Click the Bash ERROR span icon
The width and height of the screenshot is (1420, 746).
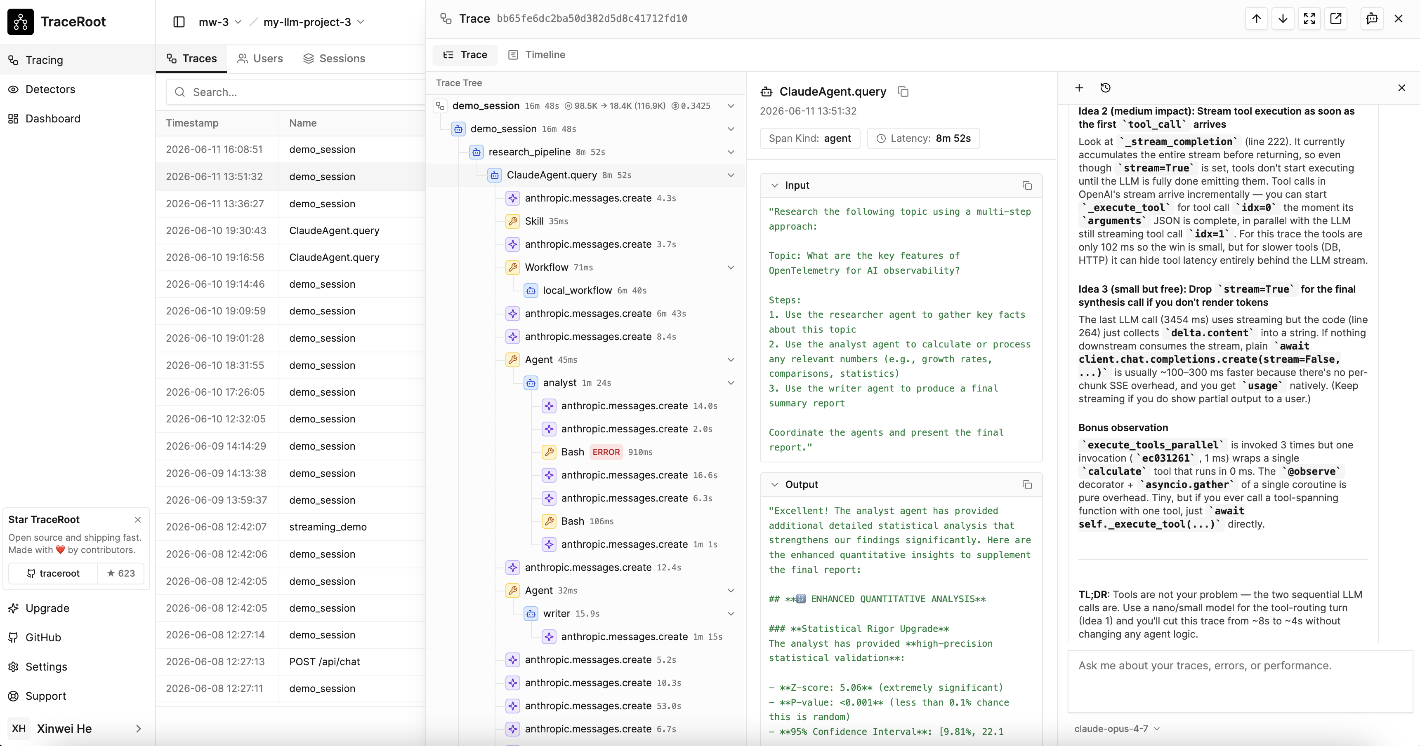pos(549,452)
